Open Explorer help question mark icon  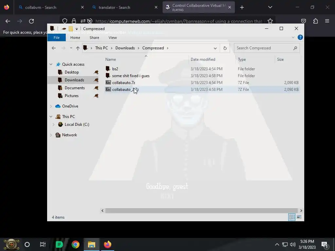coord(300,37)
